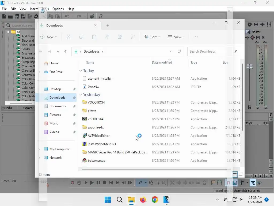Select the Envelope Edit tool in VEGAS
The height and width of the screenshot is (206, 274).
pyautogui.click(x=151, y=183)
